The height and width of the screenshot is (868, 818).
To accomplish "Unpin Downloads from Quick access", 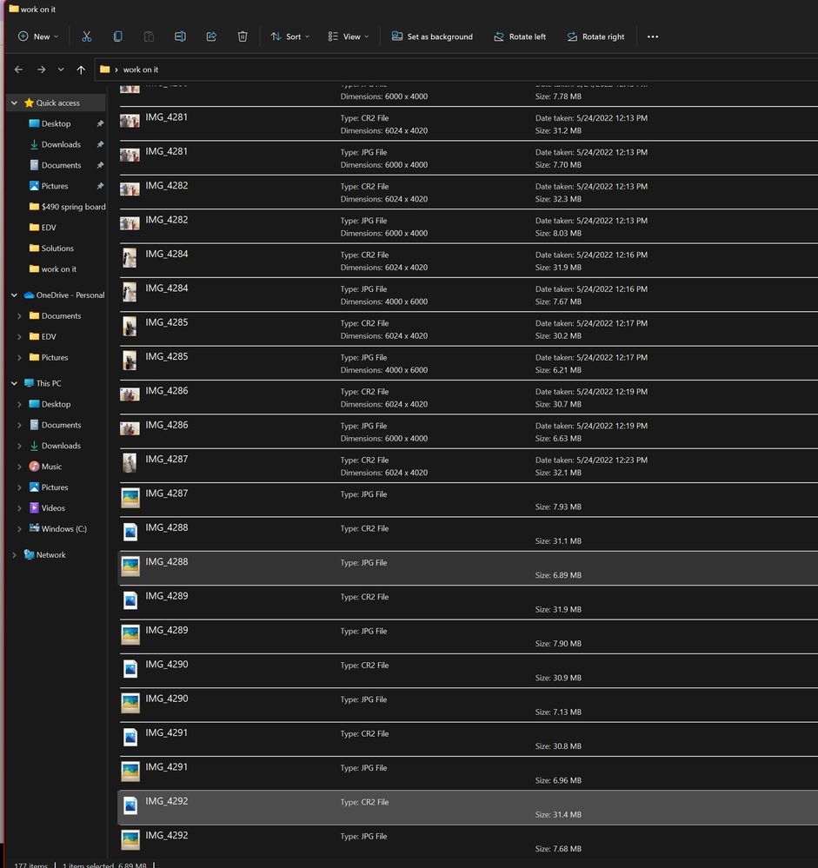I will [x=100, y=144].
